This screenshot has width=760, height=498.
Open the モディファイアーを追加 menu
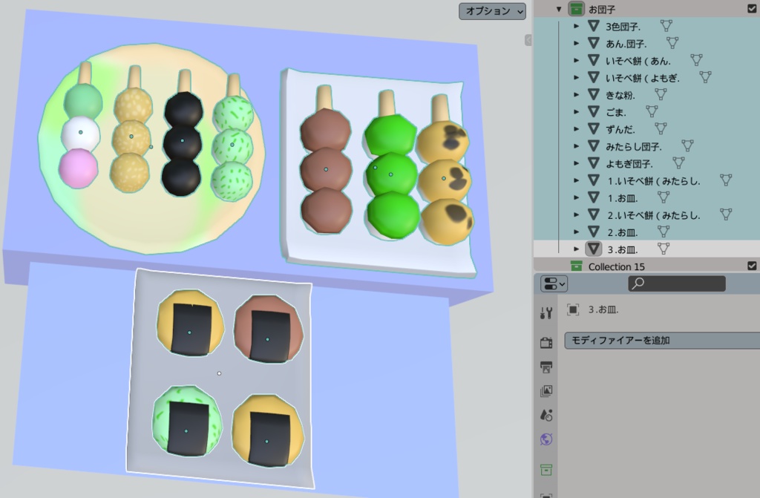(x=662, y=341)
